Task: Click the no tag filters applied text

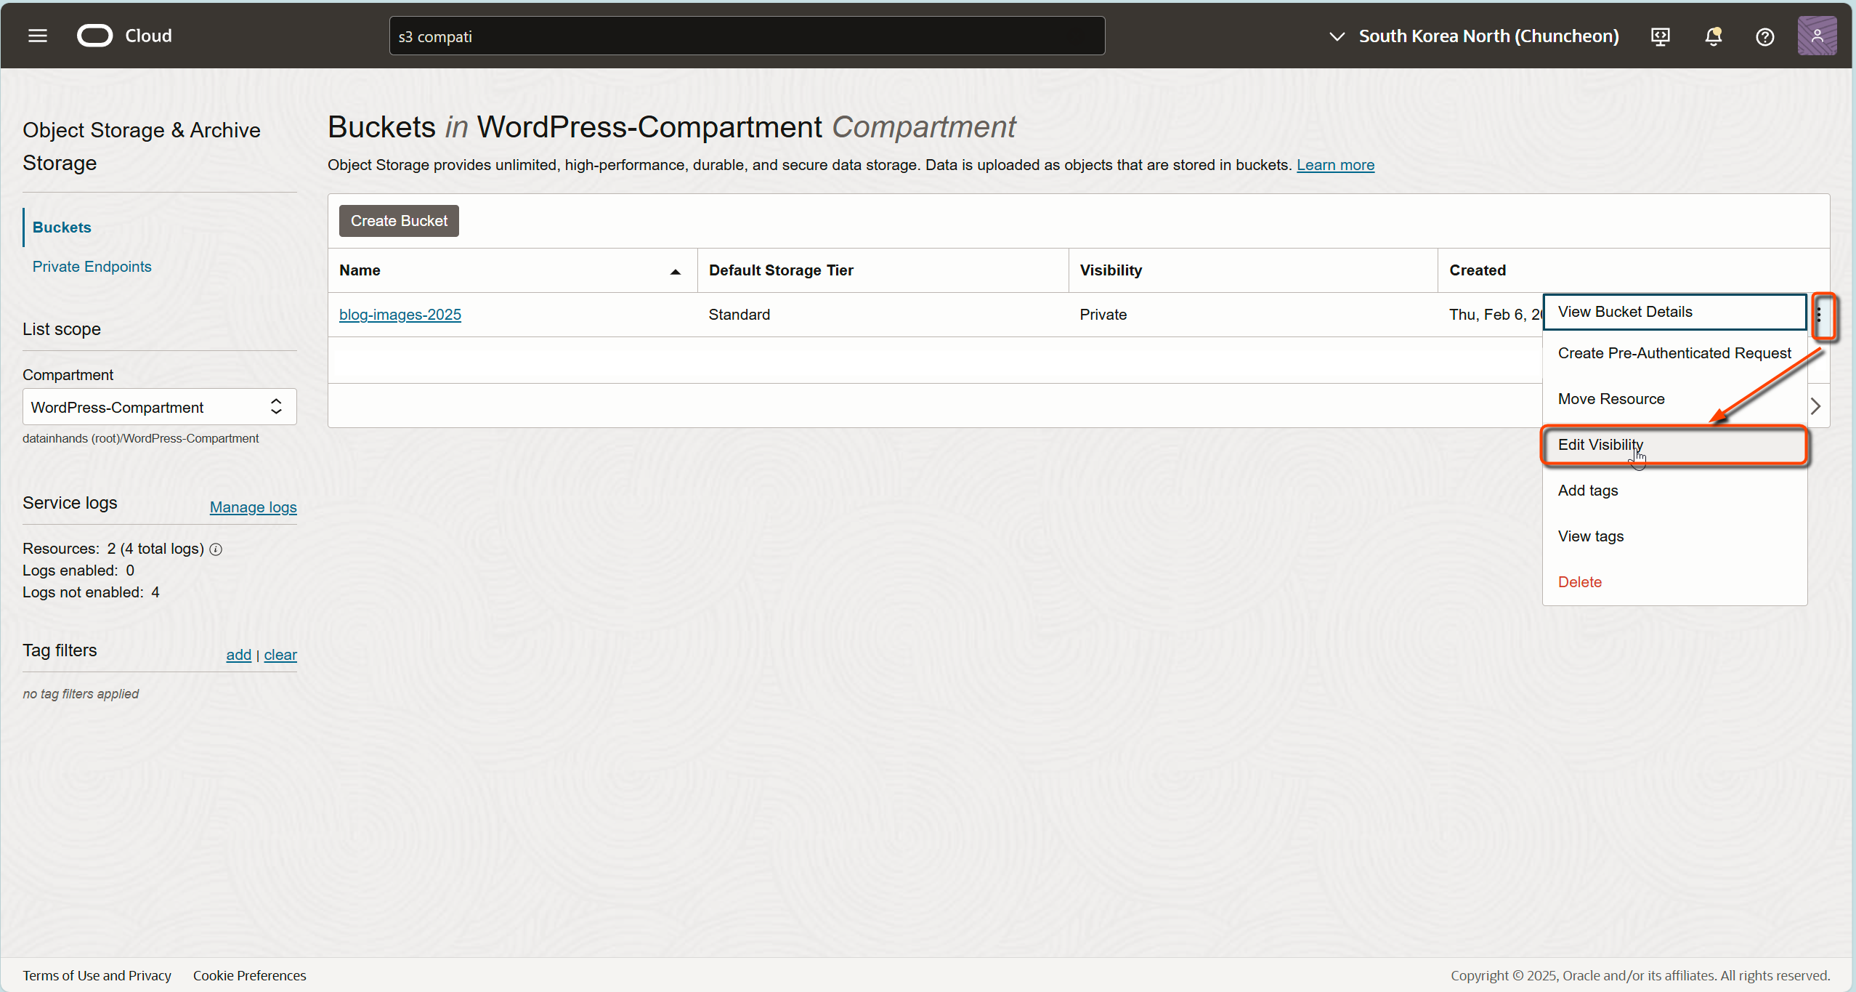Action: [81, 694]
